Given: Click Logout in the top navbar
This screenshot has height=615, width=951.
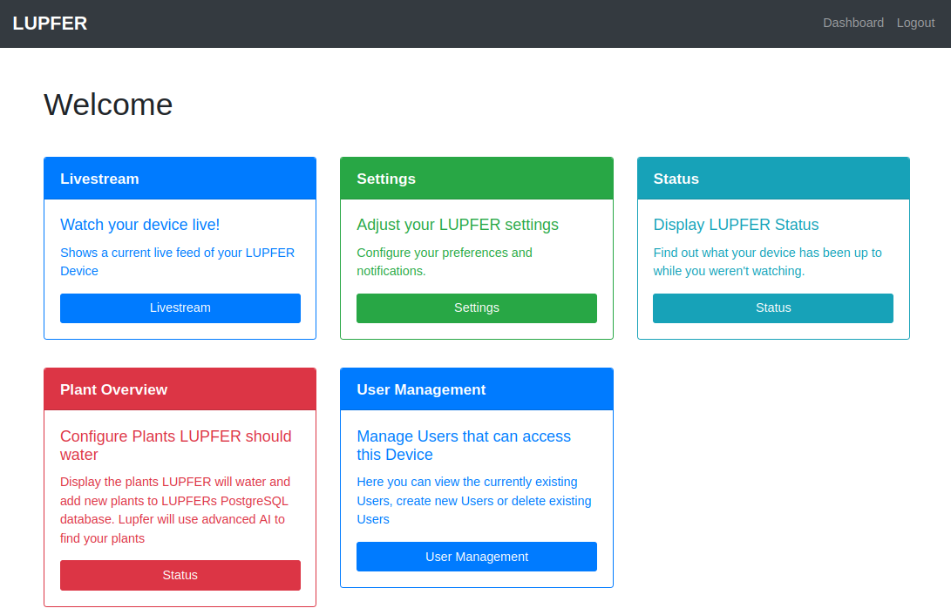Looking at the screenshot, I should 915,23.
